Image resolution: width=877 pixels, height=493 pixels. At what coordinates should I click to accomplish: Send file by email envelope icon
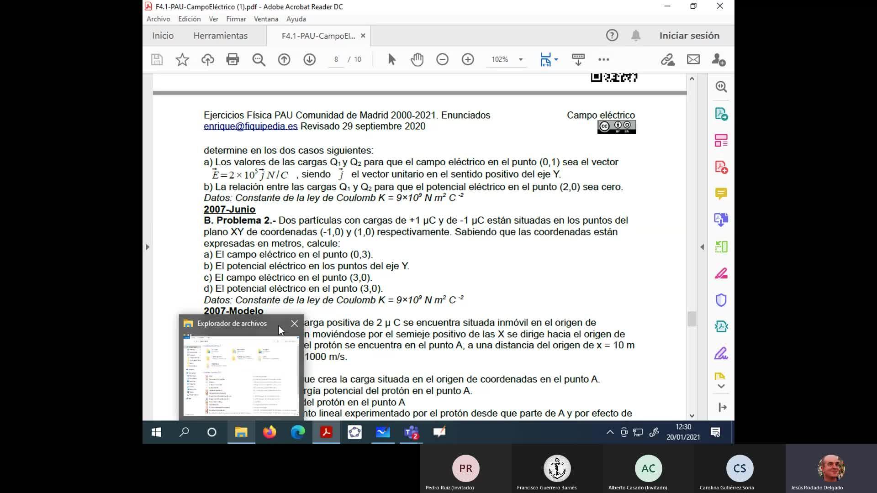[693, 59]
